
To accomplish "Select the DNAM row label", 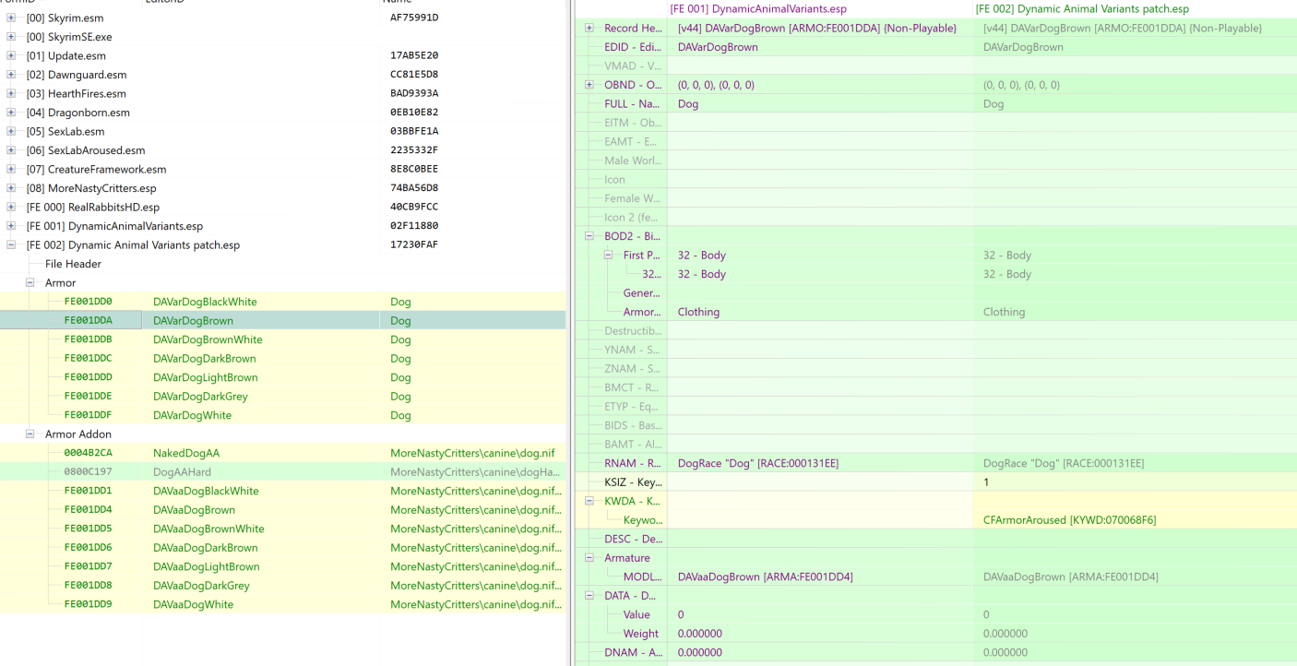I will (x=633, y=652).
